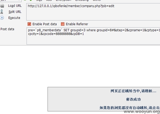
Task: Tick the Enable Post data checkbox
Action: 29,24
